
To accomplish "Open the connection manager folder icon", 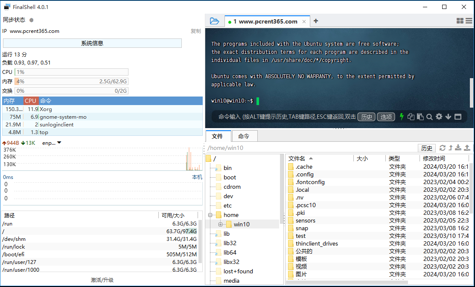I will pyautogui.click(x=215, y=21).
